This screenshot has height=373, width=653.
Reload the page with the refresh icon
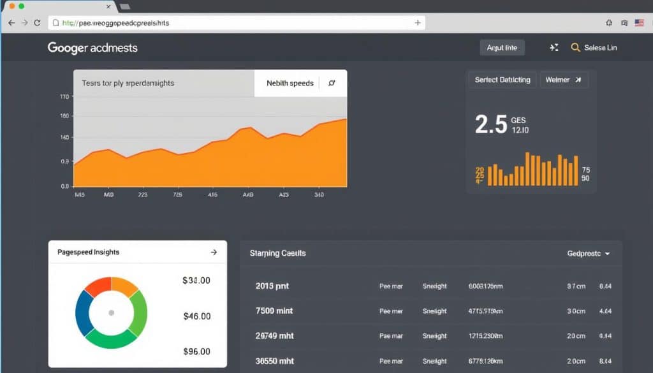(37, 23)
